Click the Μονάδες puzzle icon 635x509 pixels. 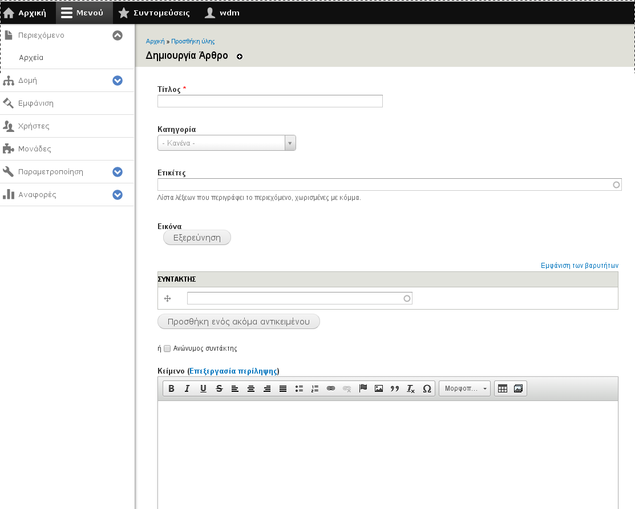coord(8,149)
